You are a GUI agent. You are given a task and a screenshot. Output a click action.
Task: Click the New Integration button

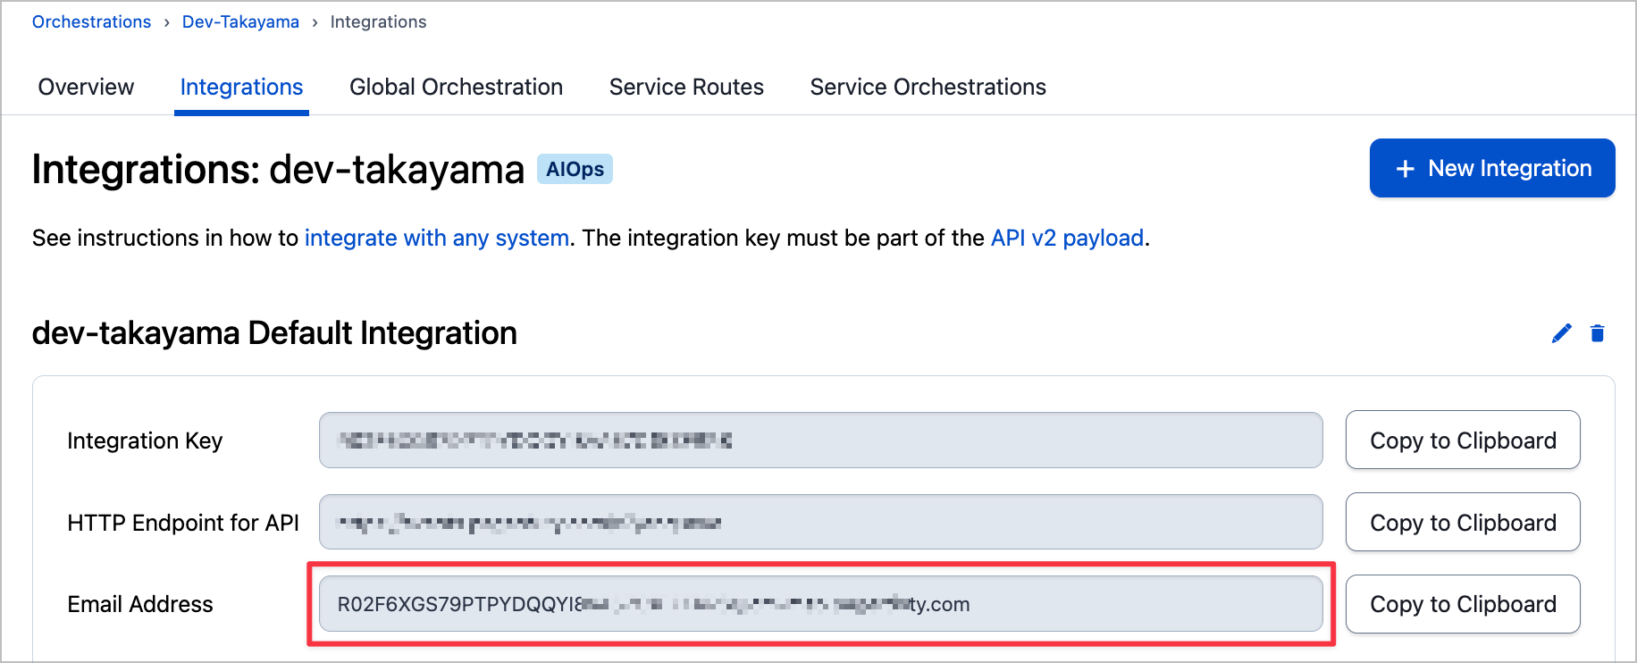pyautogui.click(x=1492, y=168)
